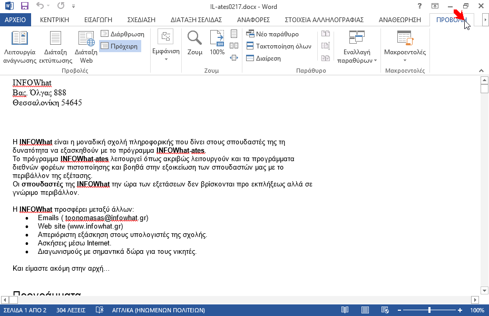489x316 pixels.
Task: Click Print Layout icon in status bar
Action: tap(365, 310)
